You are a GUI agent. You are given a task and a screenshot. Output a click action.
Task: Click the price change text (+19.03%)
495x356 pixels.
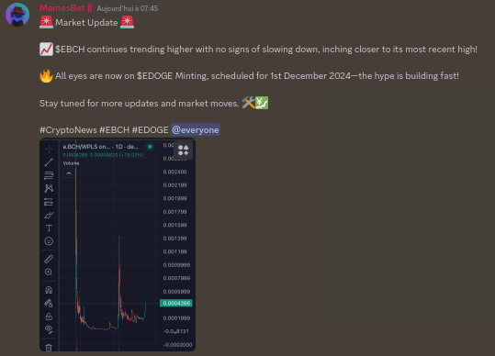point(131,155)
